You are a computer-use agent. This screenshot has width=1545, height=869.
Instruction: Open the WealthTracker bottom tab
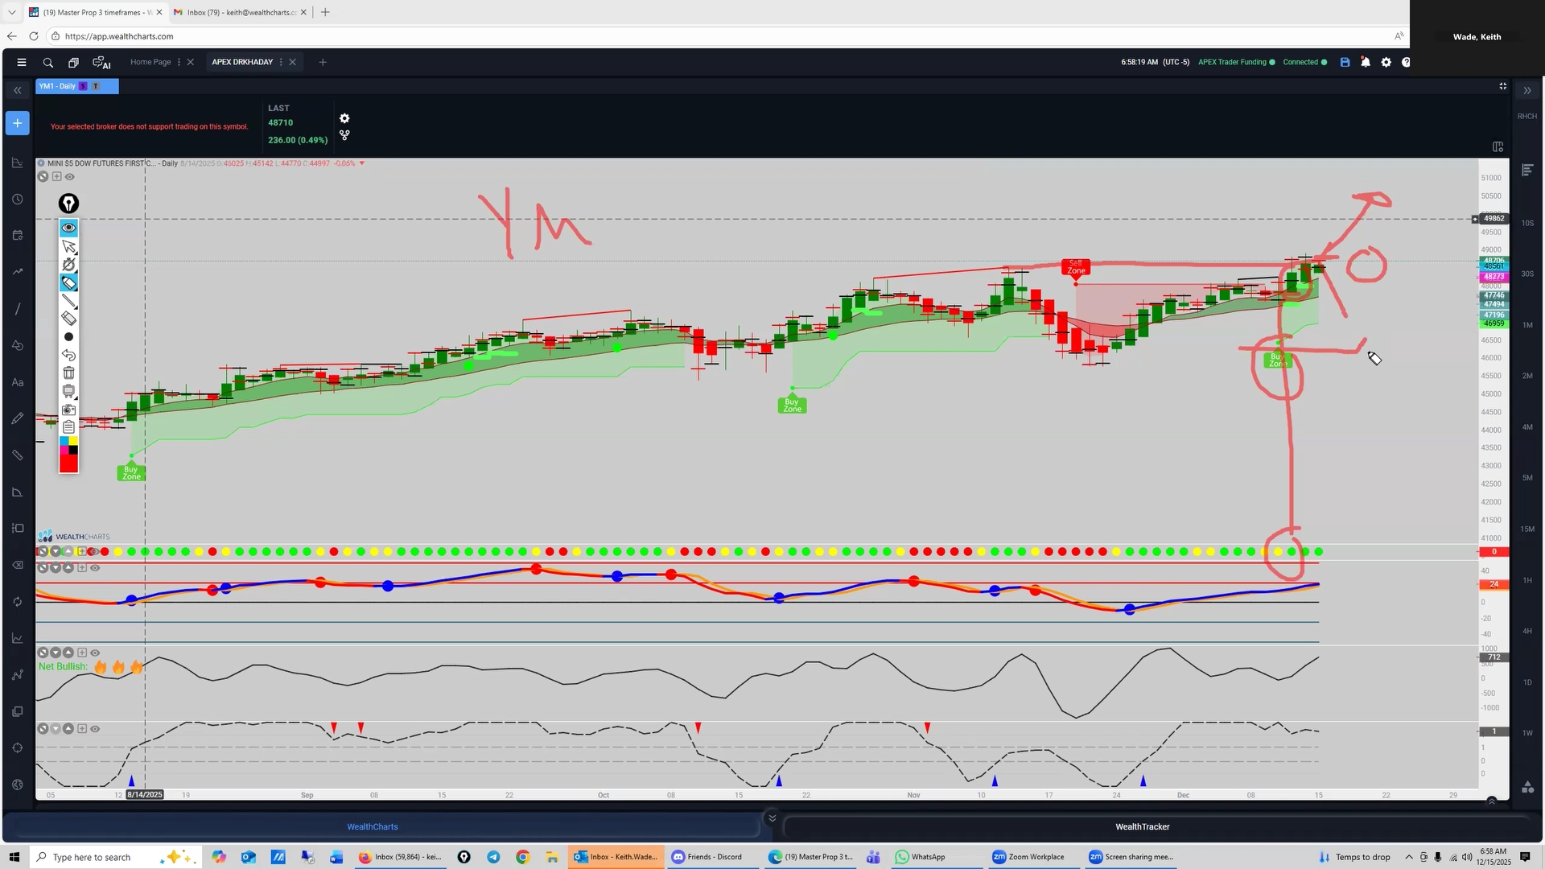tap(1142, 826)
